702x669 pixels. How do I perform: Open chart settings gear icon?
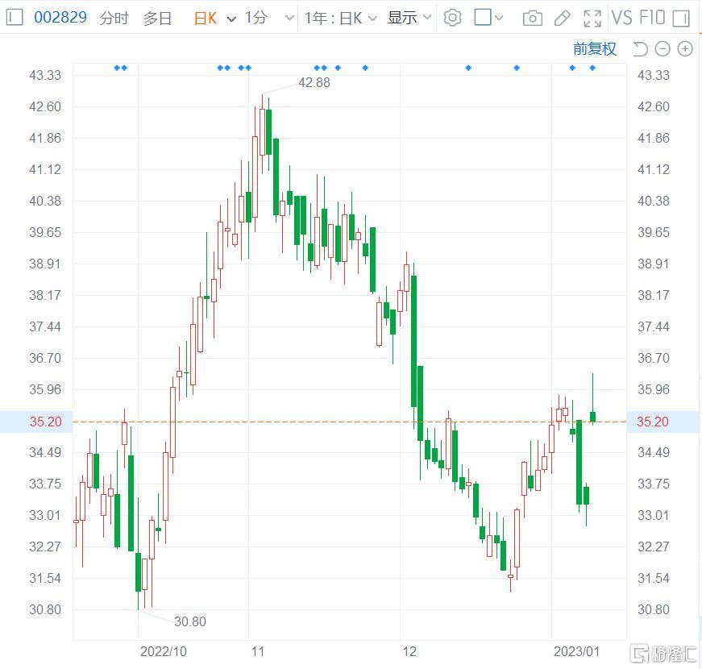tap(452, 18)
